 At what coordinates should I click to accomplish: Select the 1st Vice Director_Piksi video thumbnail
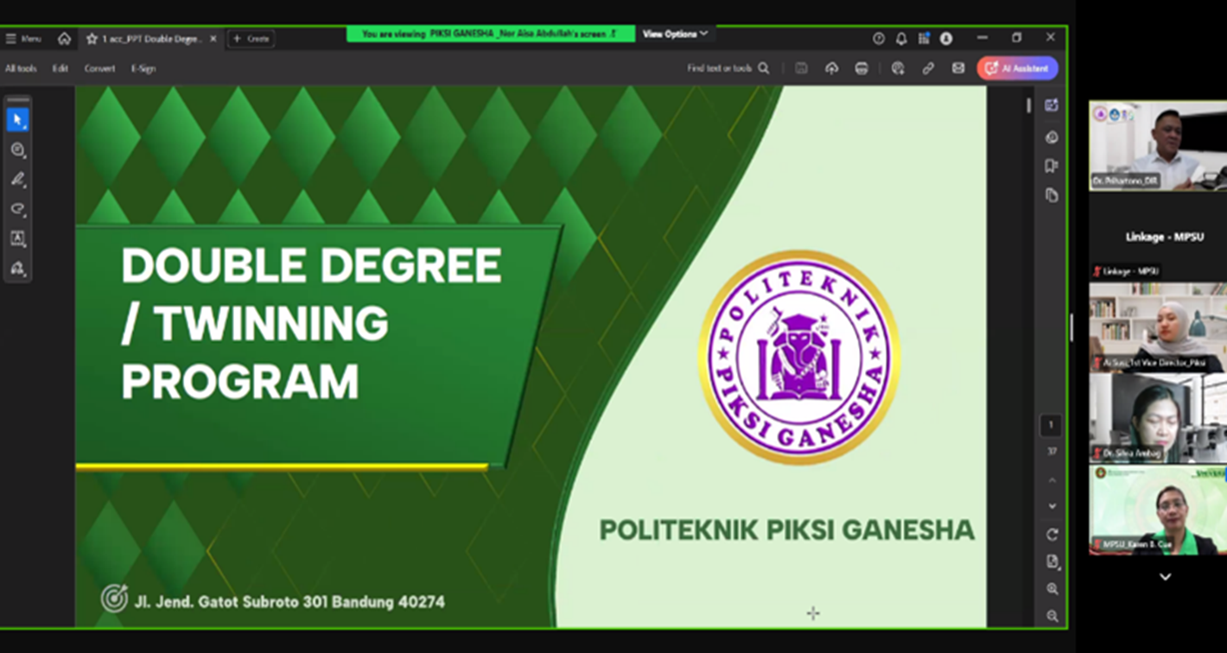coord(1158,327)
